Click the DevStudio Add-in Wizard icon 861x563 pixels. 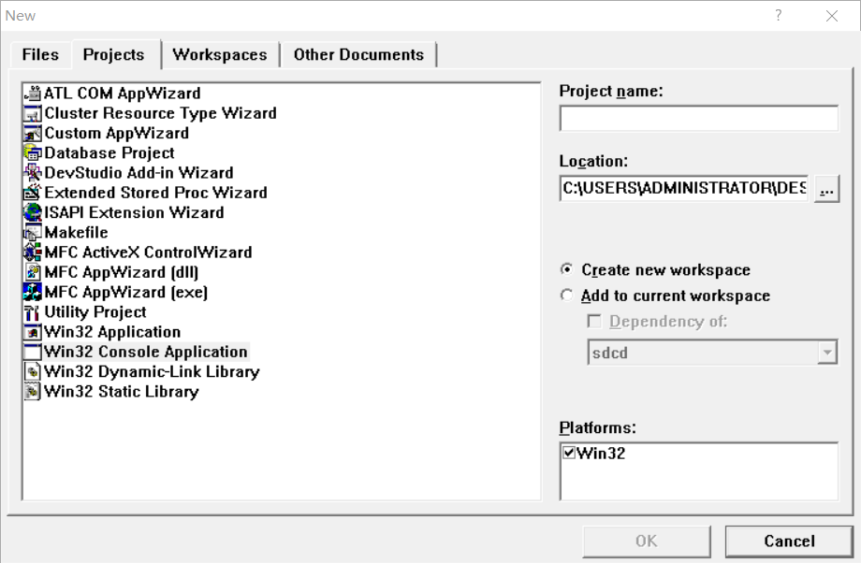pos(33,173)
